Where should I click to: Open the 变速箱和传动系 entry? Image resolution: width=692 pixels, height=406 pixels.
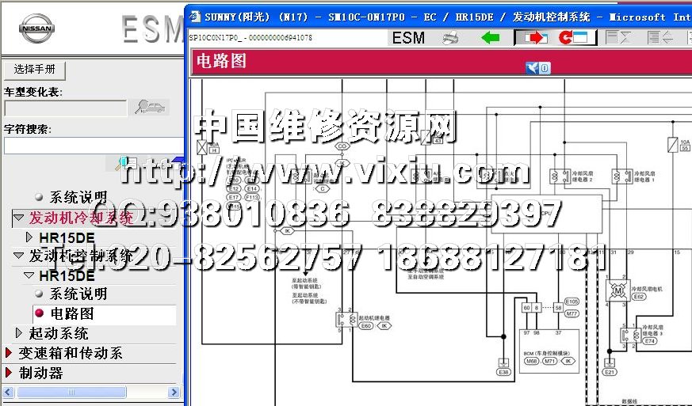tap(71, 353)
